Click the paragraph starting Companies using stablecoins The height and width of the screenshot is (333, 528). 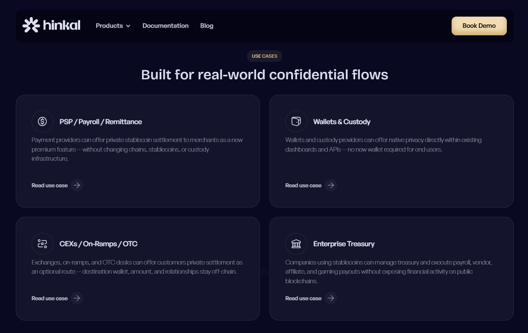pos(389,272)
